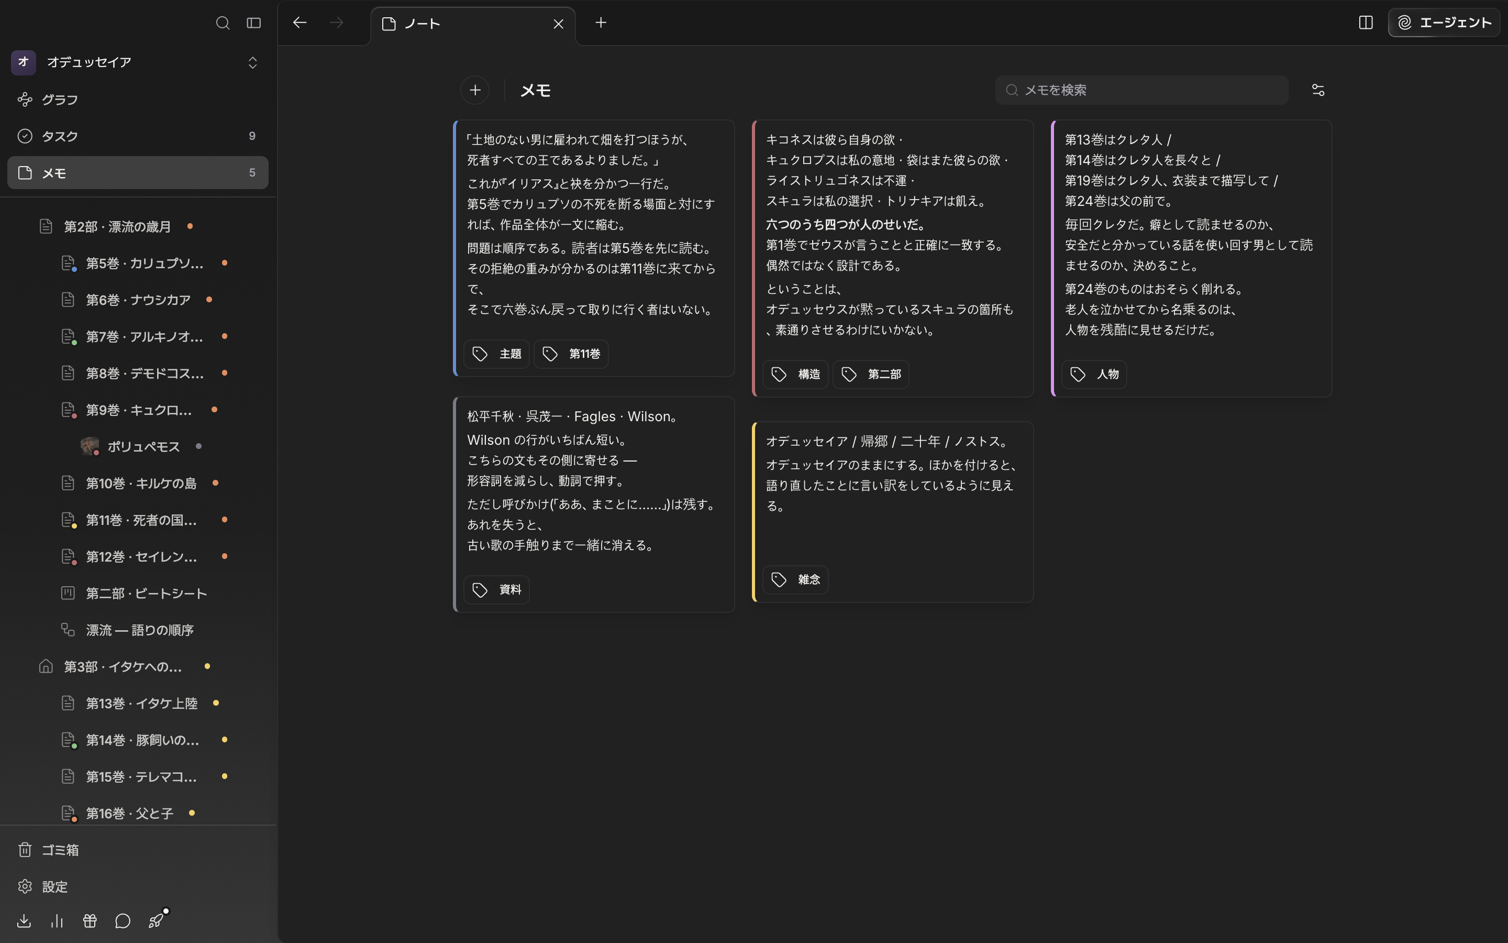This screenshot has width=1508, height=943.
Task: Open 第14巻 · 豚飼いの note
Action: 143,740
